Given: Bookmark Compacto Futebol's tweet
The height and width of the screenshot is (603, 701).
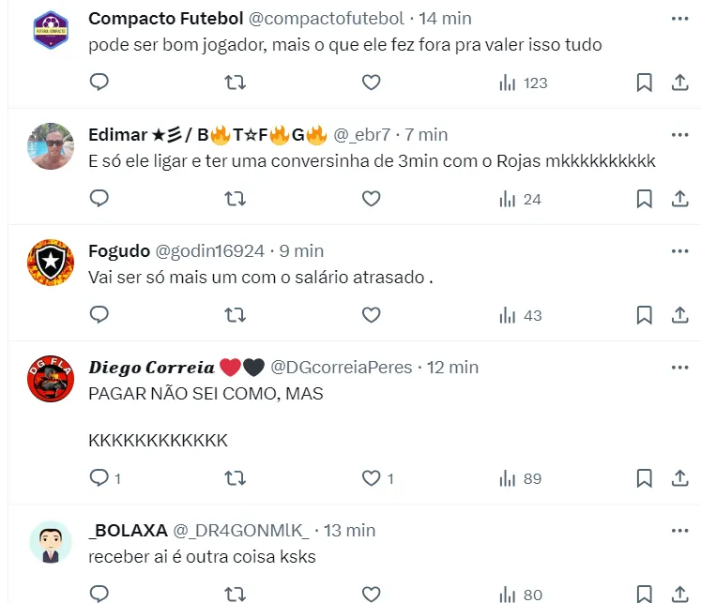Looking at the screenshot, I should click(x=645, y=83).
